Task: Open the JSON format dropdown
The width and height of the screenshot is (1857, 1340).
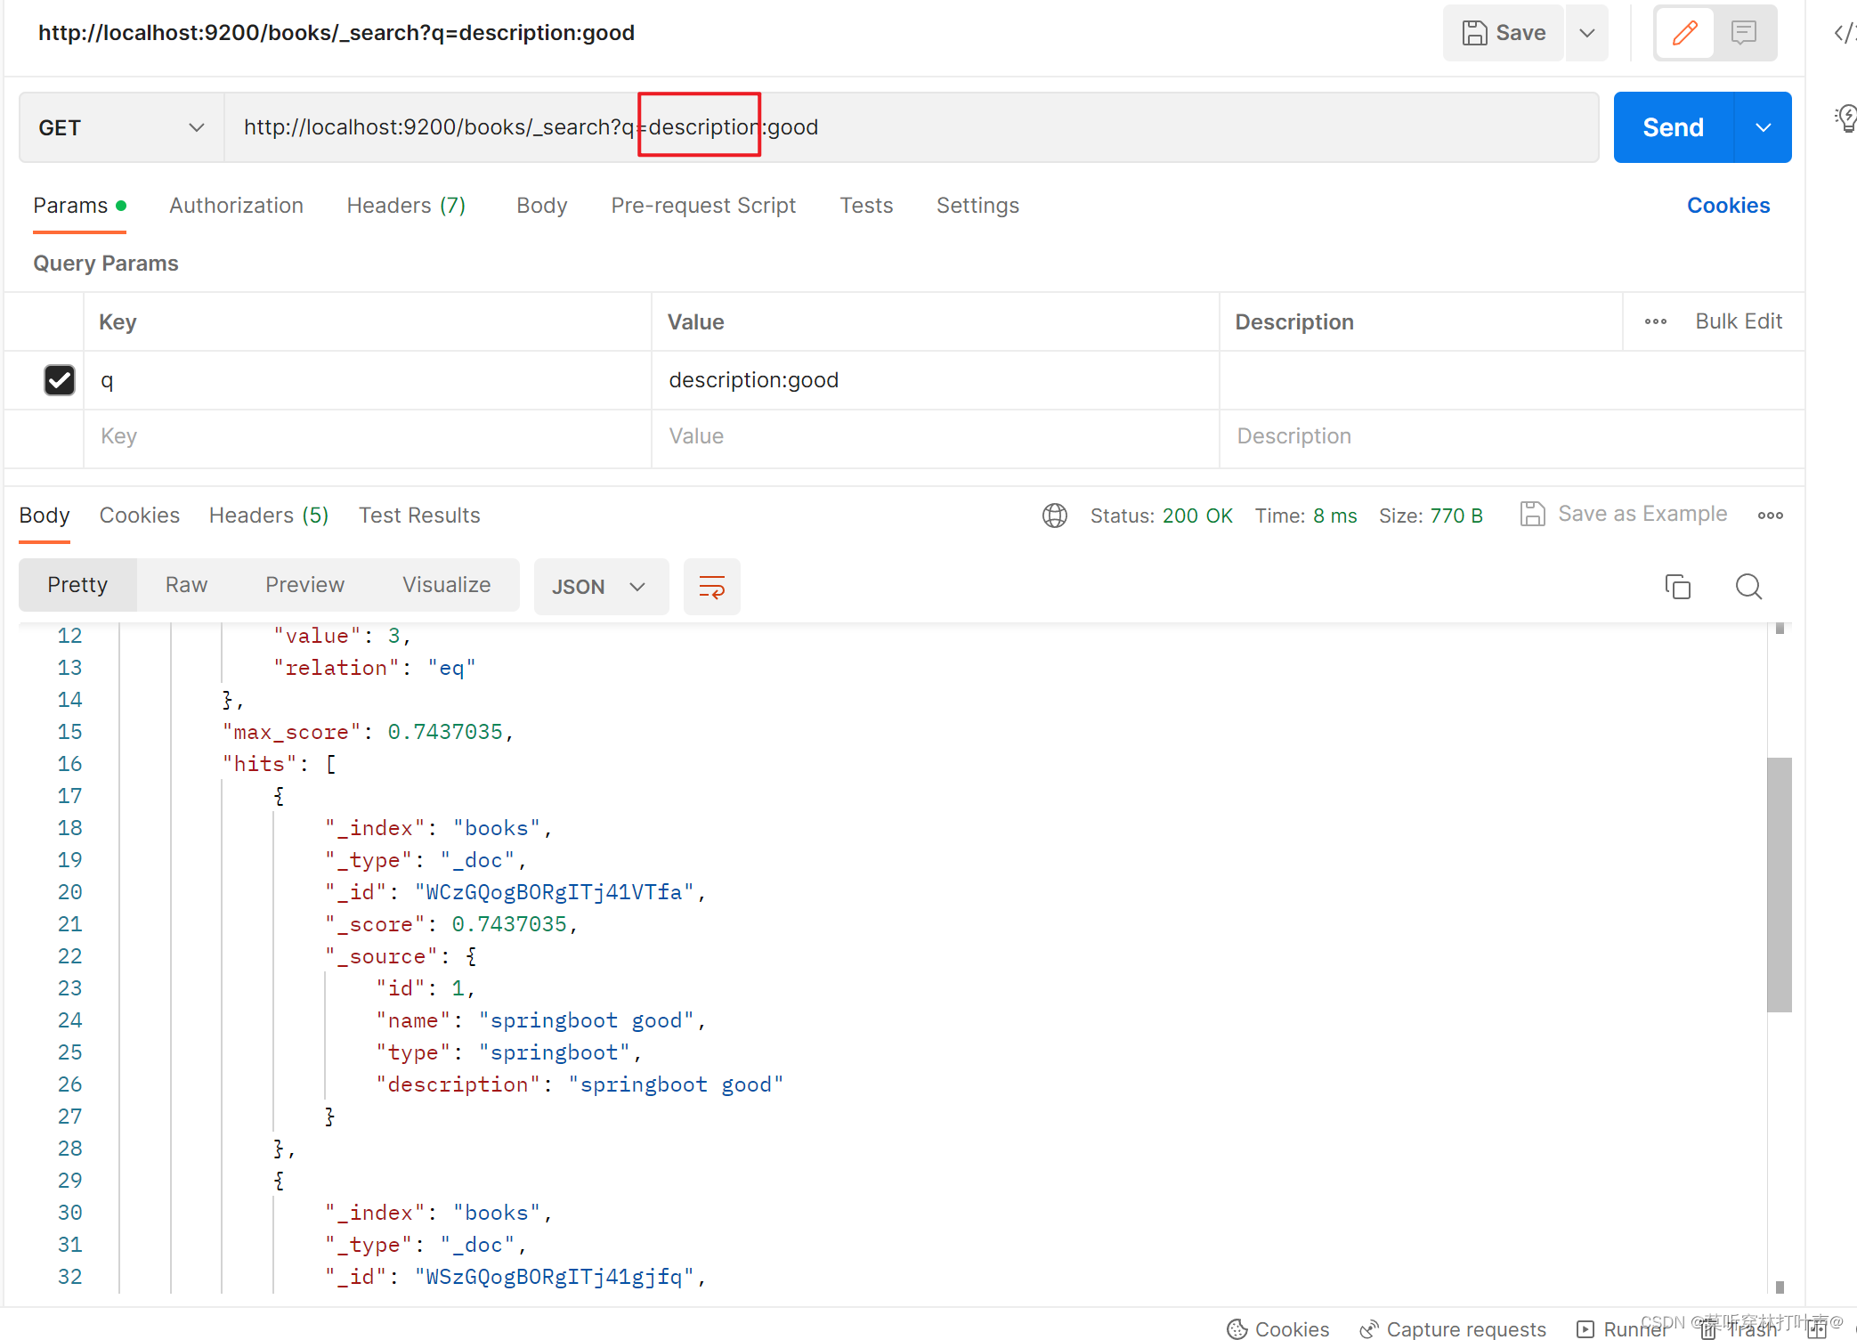Action: [x=600, y=587]
